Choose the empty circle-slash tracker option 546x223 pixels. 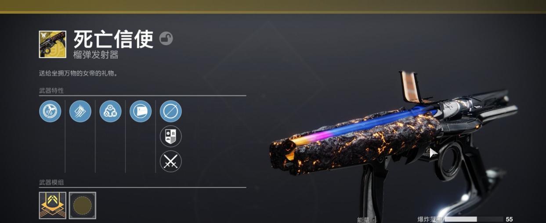tap(170, 111)
